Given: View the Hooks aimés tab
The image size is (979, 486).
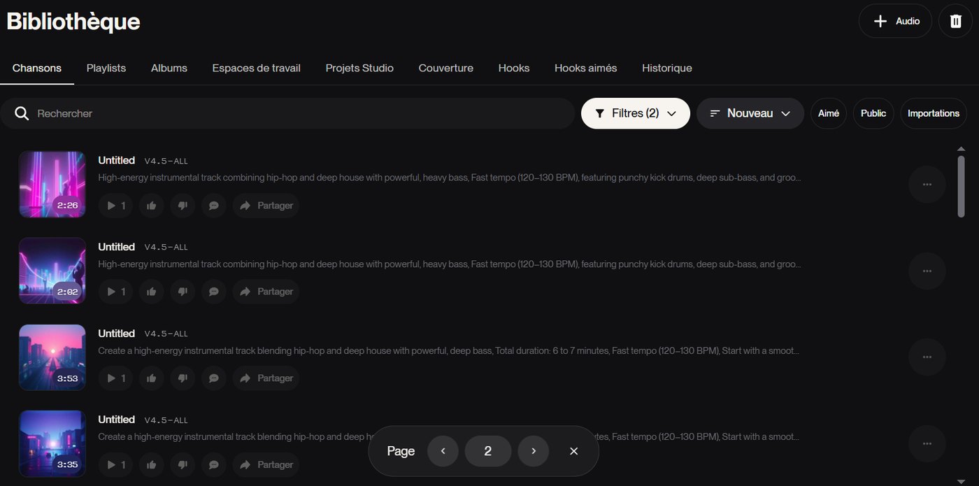Looking at the screenshot, I should point(586,68).
